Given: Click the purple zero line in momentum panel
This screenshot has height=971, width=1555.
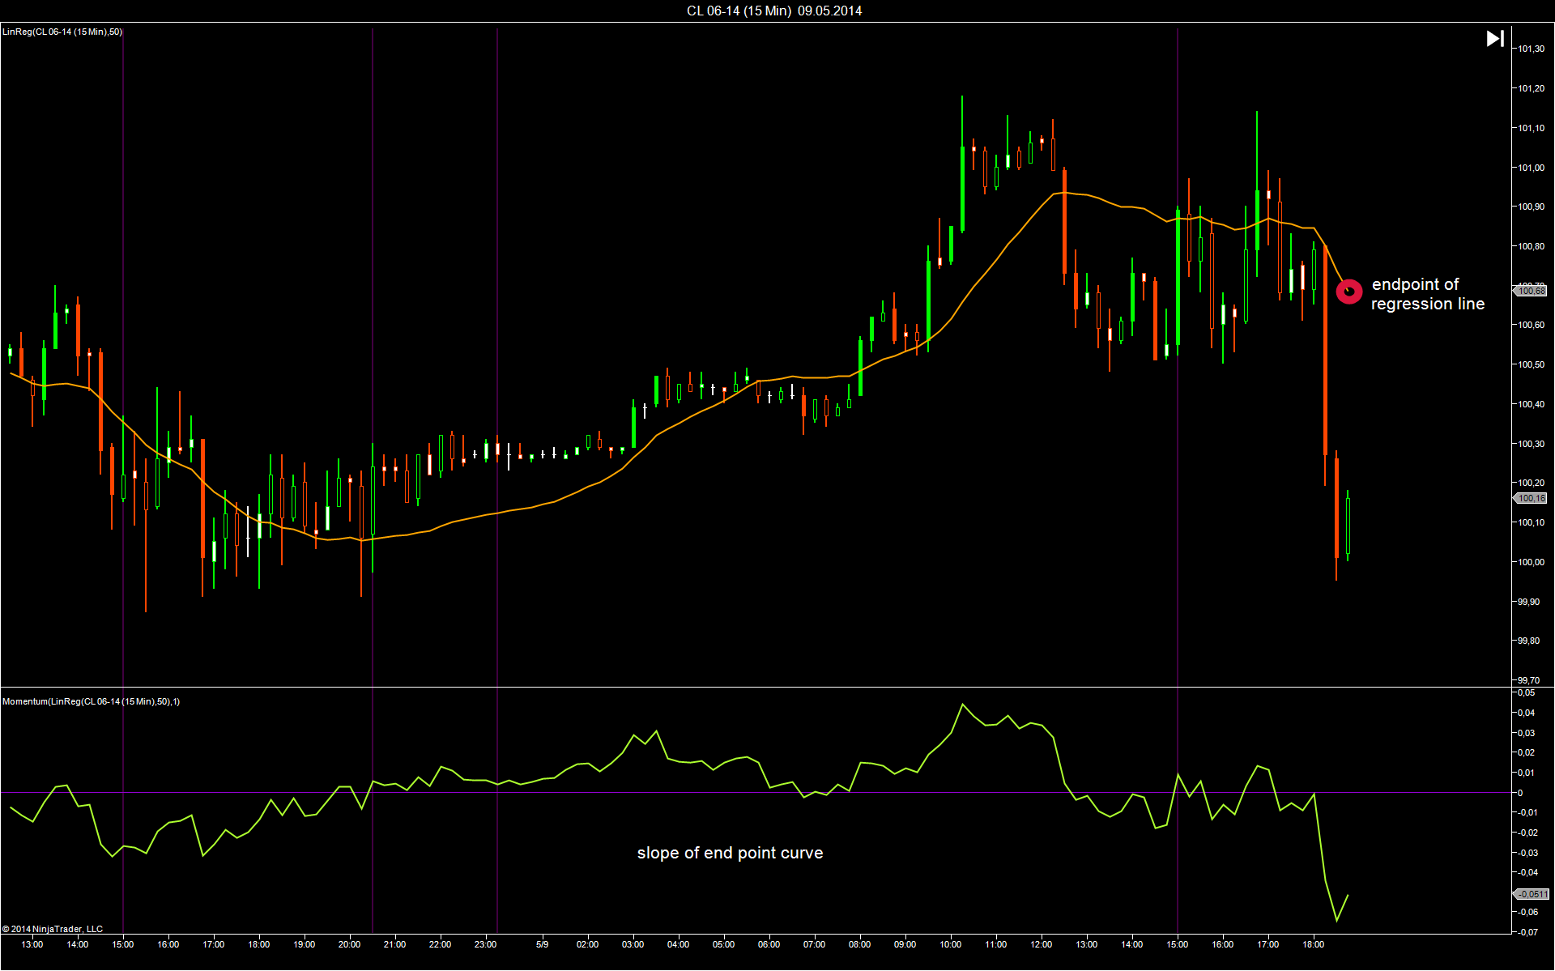Looking at the screenshot, I should point(567,792).
